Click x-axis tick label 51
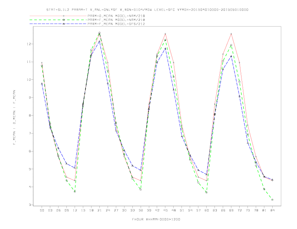 [182, 210]
